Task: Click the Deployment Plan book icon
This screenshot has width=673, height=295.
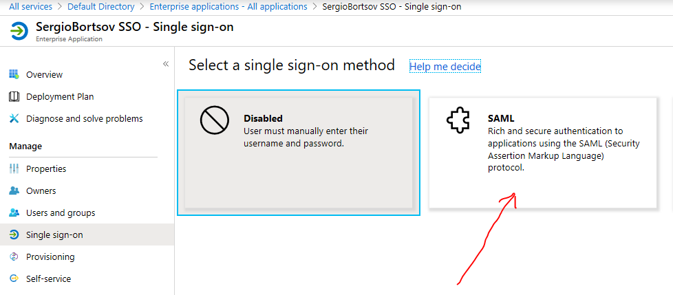Action: click(14, 96)
